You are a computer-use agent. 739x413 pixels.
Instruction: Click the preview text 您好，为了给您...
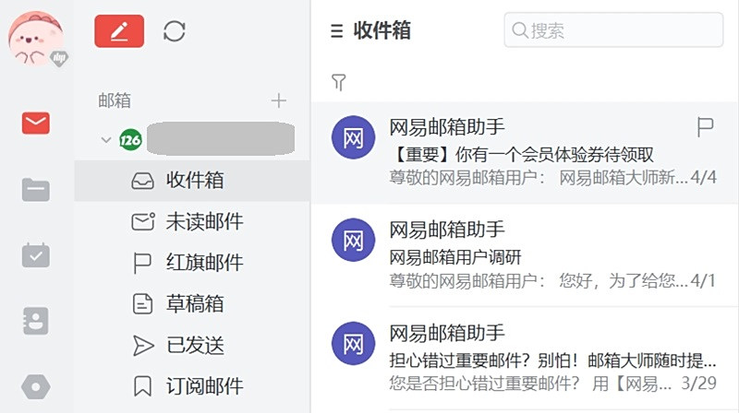click(x=617, y=281)
